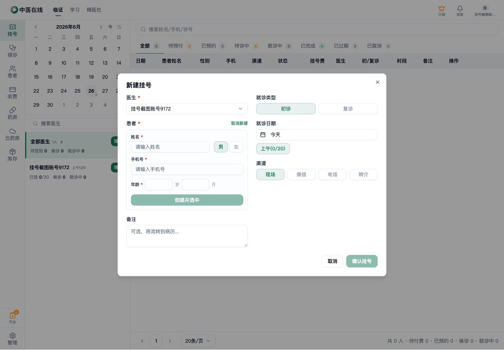Select 上午(0/20) time slot

coord(273,149)
